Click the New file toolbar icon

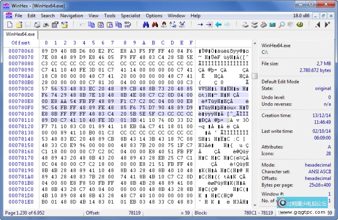tap(9, 25)
